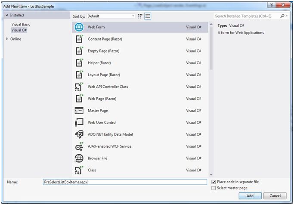Select Visual C# in the tree
Viewport: 294px width, 205px height.
tap(19, 30)
